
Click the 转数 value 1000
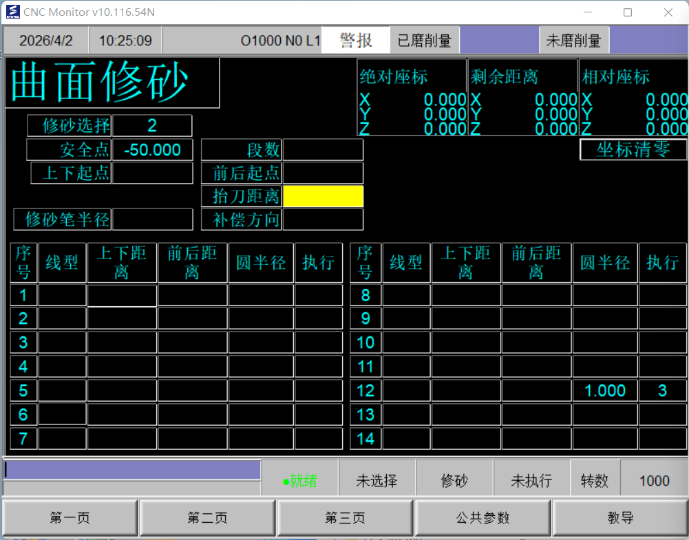pyautogui.click(x=654, y=481)
